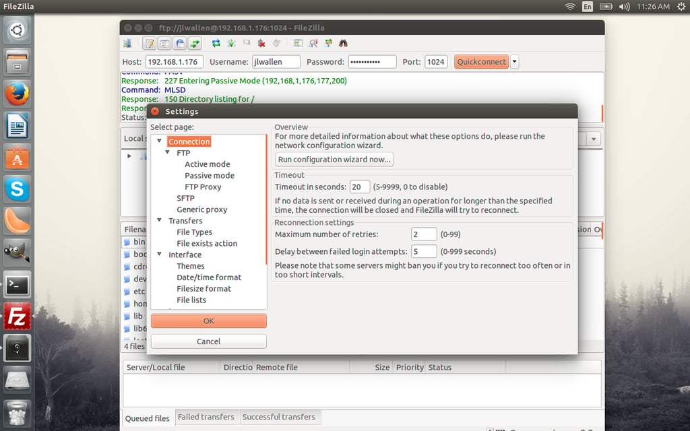
Task: Open Ubuntu Software Center dock icon
Action: point(17,158)
